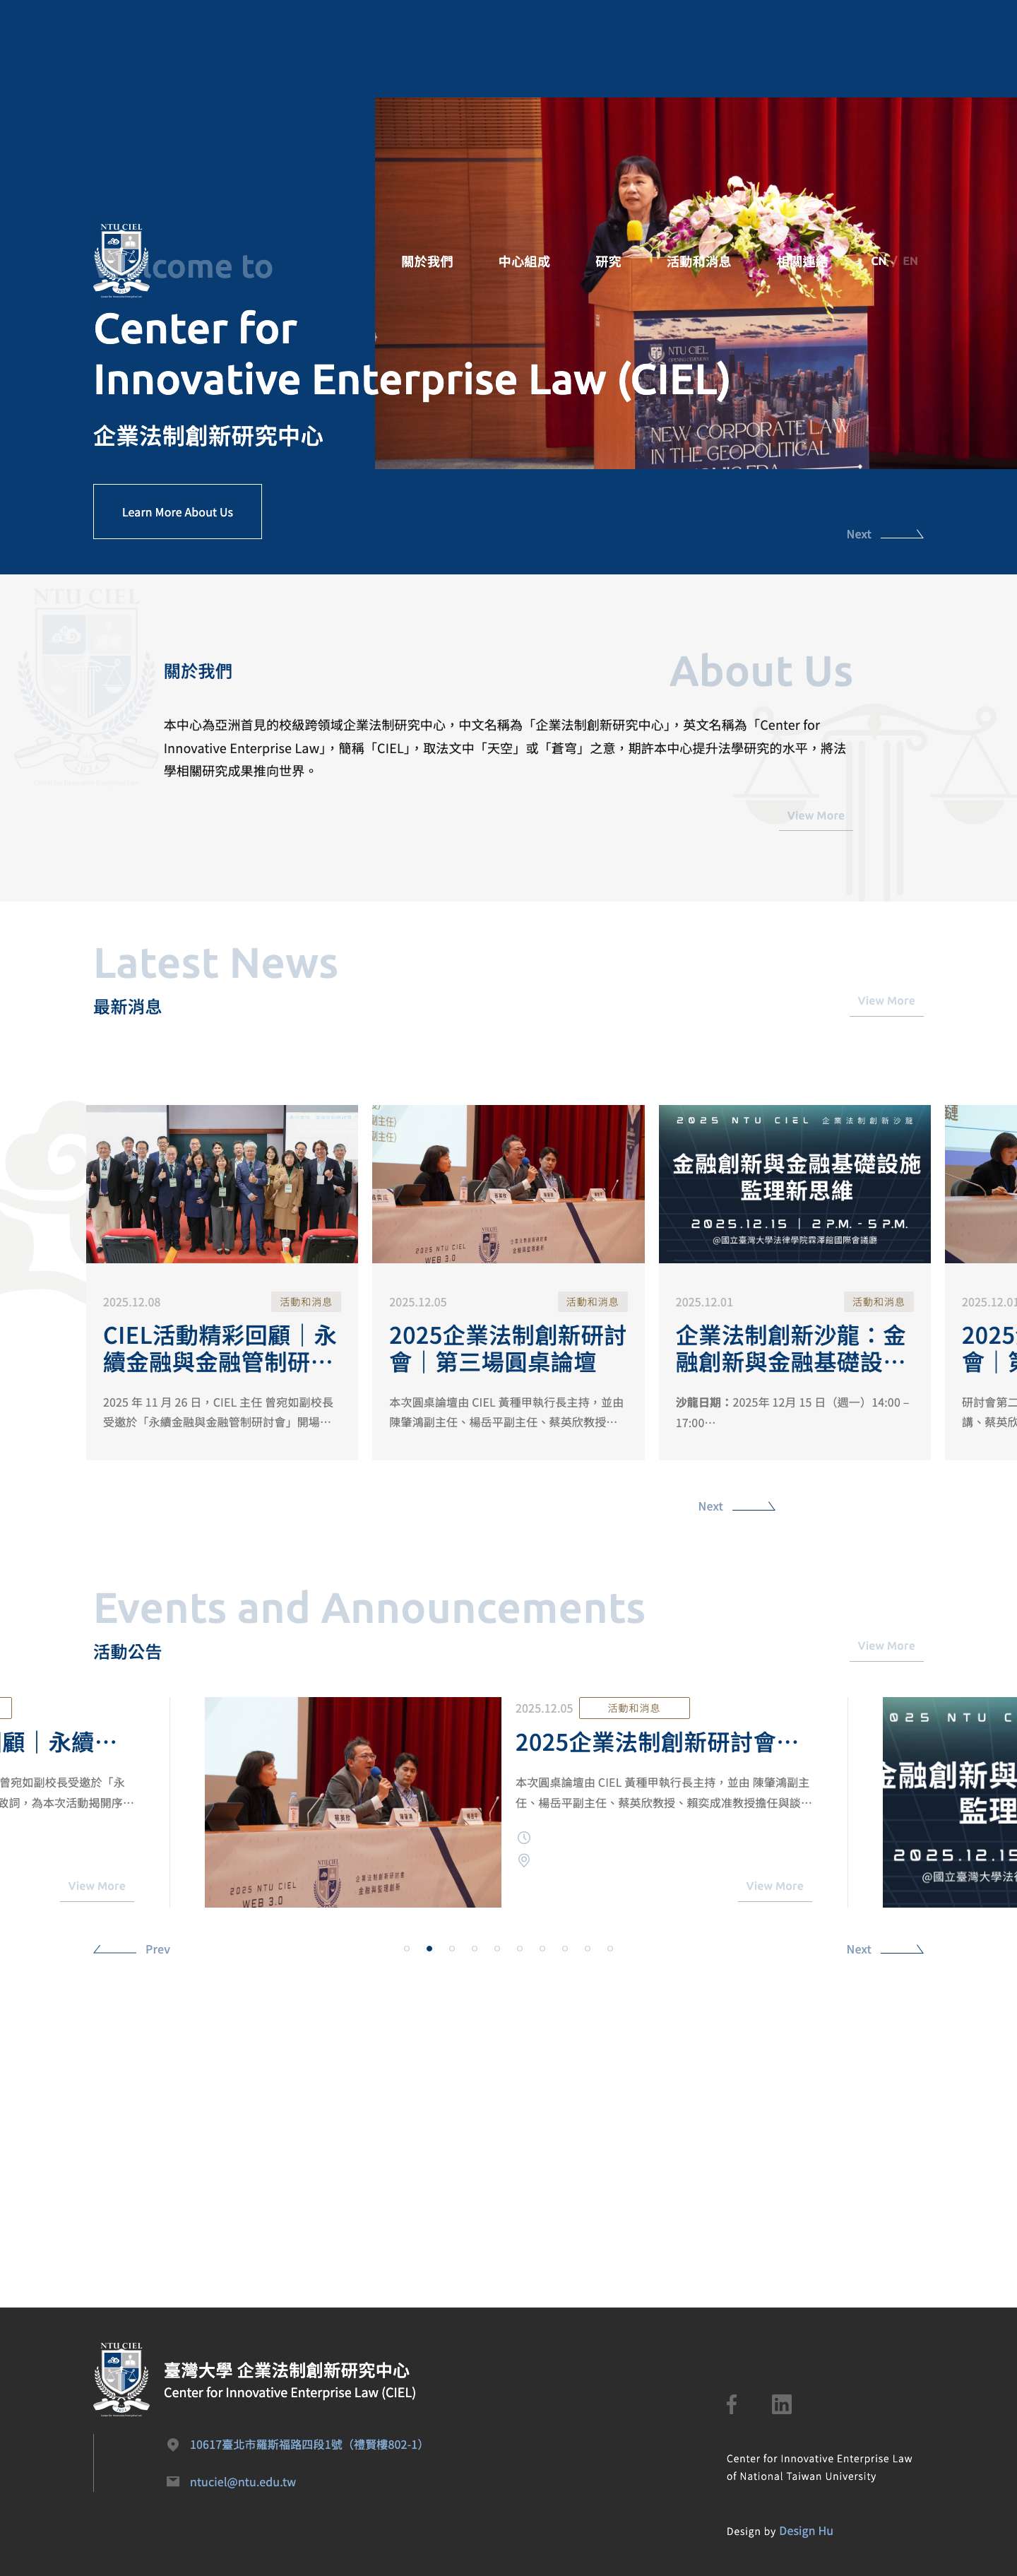Open Design Hu credit link
This screenshot has width=1017, height=2576.
click(x=806, y=2531)
